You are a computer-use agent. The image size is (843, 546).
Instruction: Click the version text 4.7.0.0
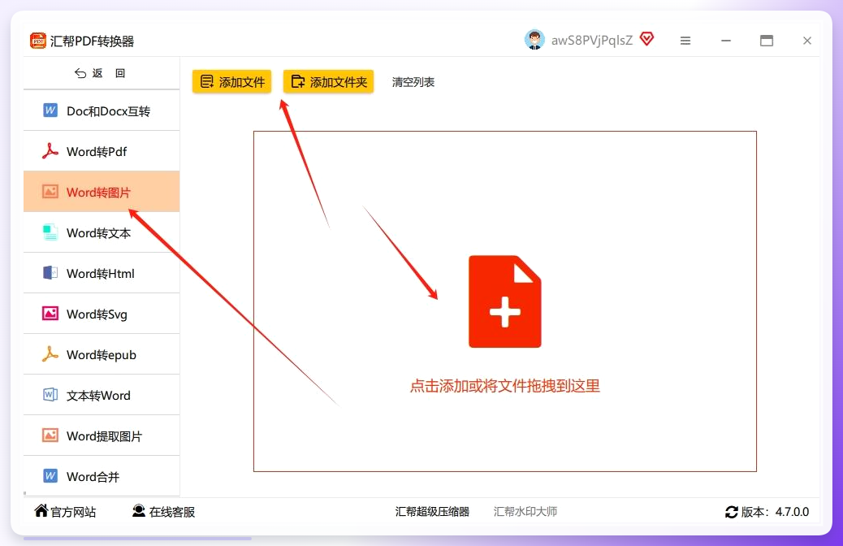[x=792, y=512]
